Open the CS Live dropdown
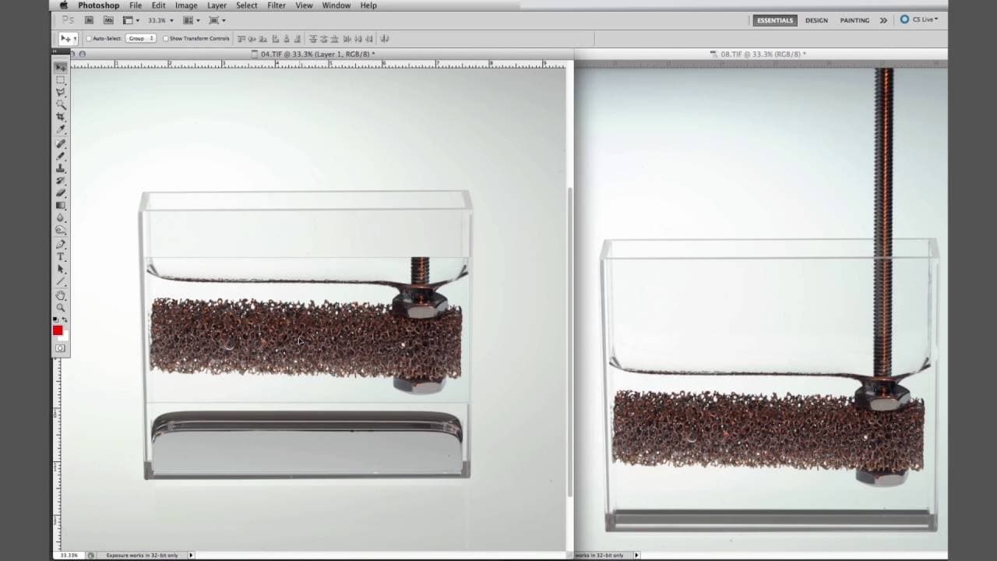The width and height of the screenshot is (997, 561). (x=919, y=19)
